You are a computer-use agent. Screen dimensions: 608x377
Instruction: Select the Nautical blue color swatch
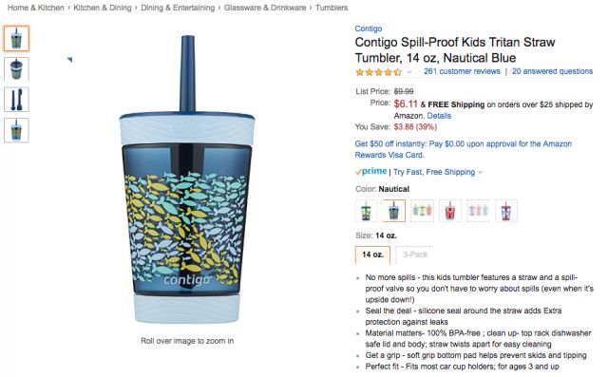[393, 211]
